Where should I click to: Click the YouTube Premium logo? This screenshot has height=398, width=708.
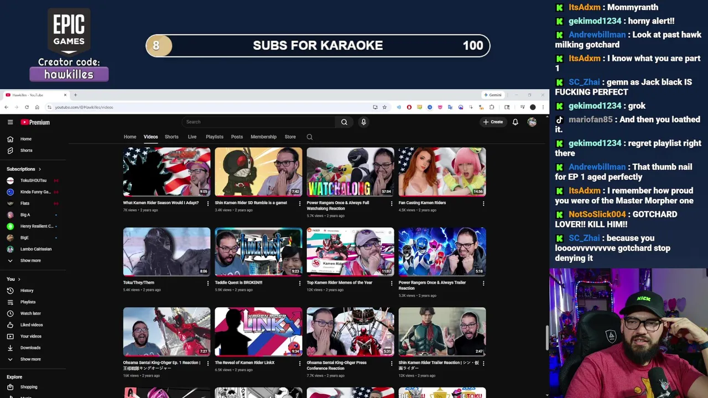(35, 122)
